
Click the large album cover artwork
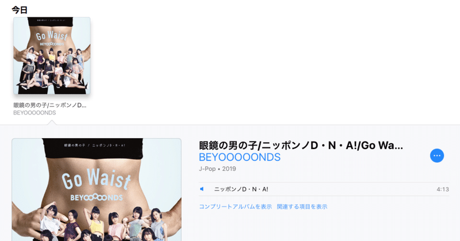(x=97, y=190)
